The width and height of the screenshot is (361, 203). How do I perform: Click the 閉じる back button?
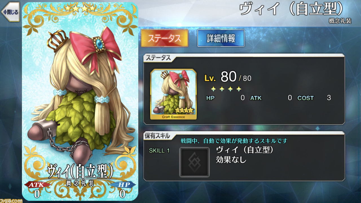click(x=10, y=12)
